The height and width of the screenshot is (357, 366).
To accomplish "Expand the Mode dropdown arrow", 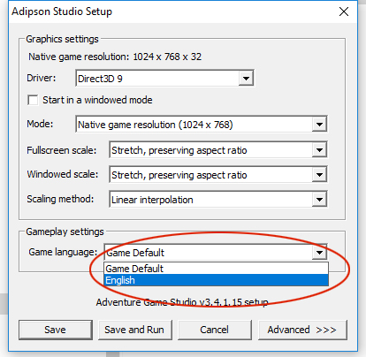I will [319, 125].
